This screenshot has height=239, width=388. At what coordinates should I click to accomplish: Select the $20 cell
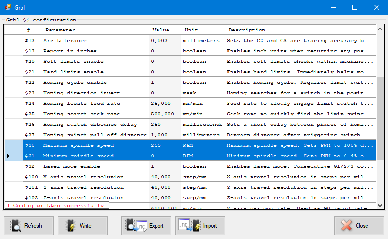[x=32, y=62]
